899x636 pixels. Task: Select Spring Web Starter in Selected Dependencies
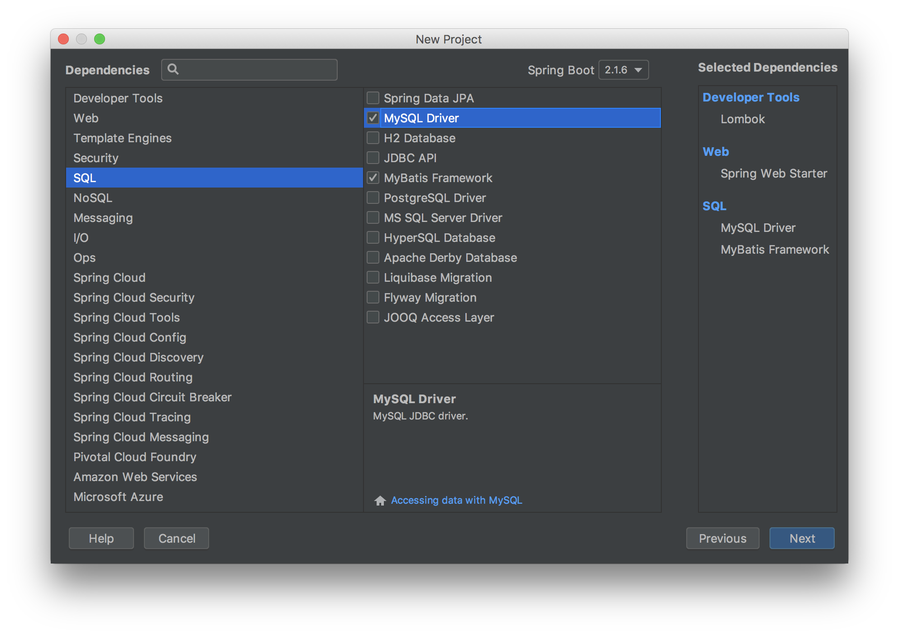coord(774,173)
